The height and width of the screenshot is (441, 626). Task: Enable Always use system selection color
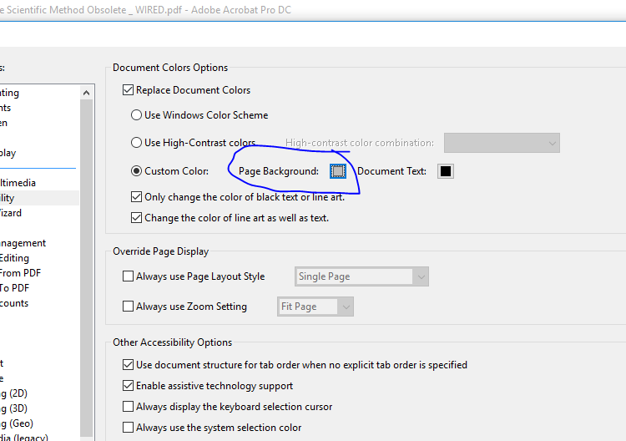[129, 428]
